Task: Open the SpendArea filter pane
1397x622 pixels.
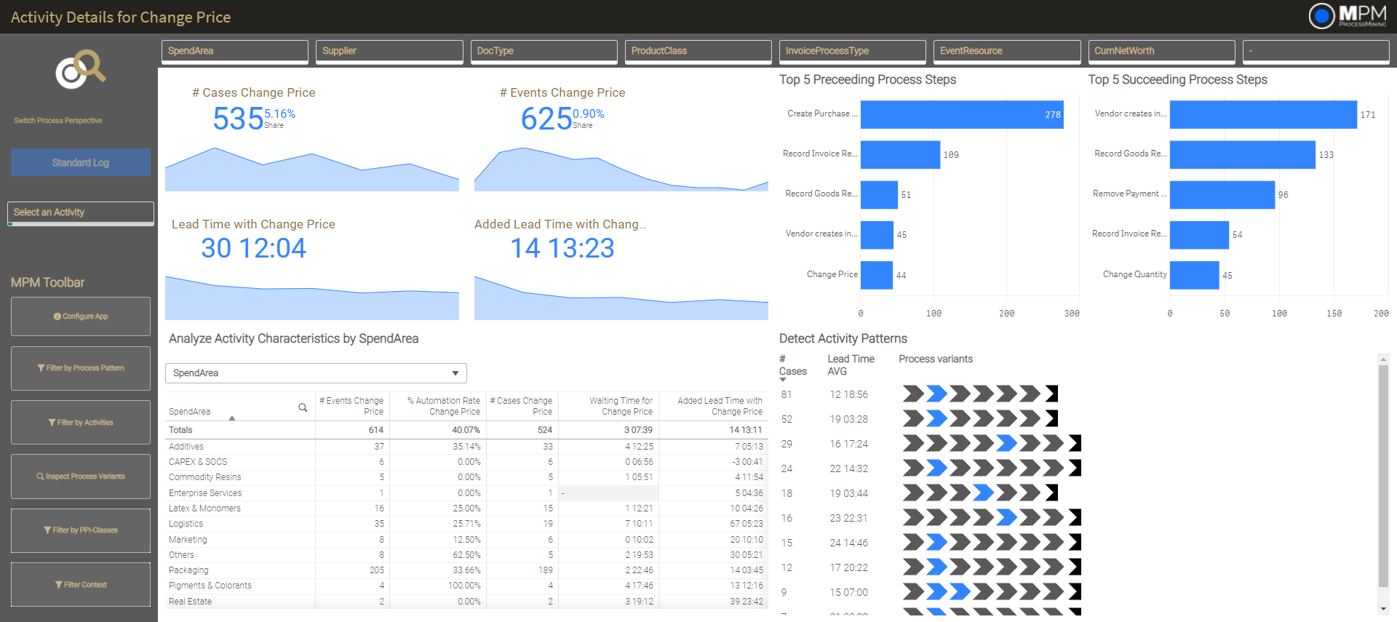Action: click(235, 52)
